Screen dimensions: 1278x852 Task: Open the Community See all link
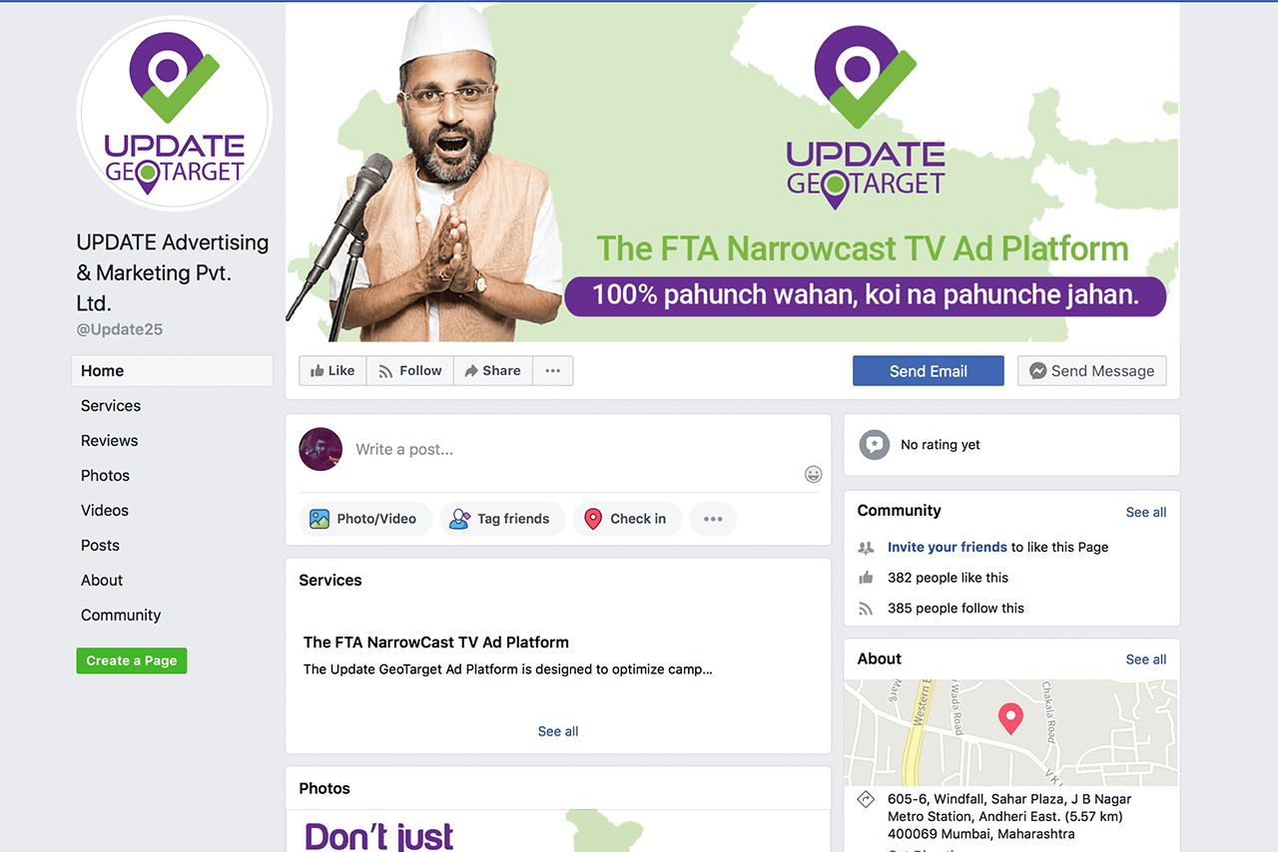pyautogui.click(x=1146, y=512)
